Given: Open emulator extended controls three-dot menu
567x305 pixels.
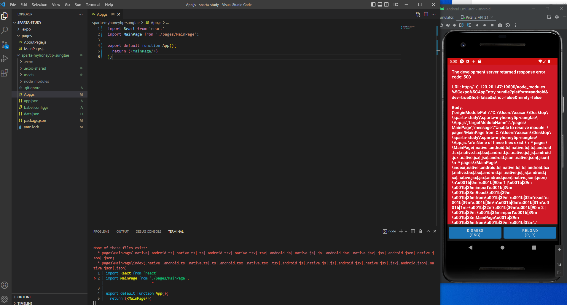Looking at the screenshot, I should click(515, 25).
